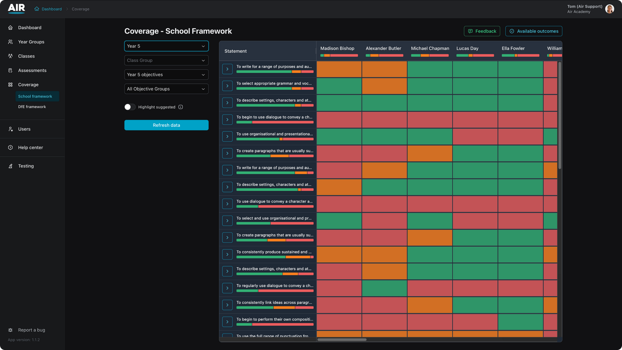
Task: Open Available outcomes button
Action: pos(533,31)
